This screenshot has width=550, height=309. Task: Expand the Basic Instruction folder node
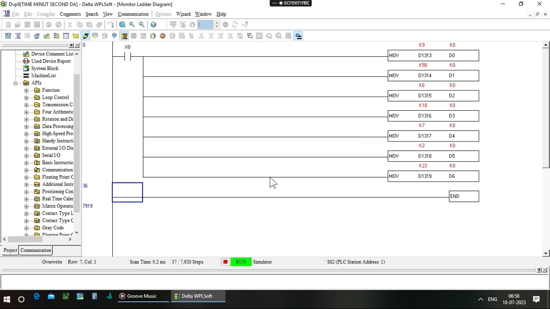(x=26, y=163)
